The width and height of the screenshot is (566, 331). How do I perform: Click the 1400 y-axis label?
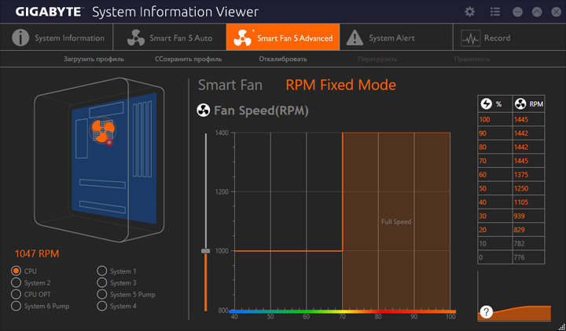click(x=222, y=133)
